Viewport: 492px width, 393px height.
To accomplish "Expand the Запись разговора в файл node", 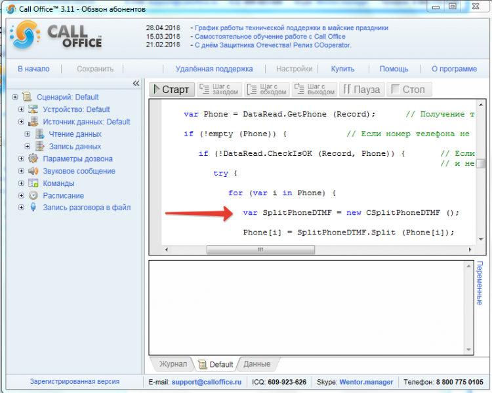I will point(21,207).
